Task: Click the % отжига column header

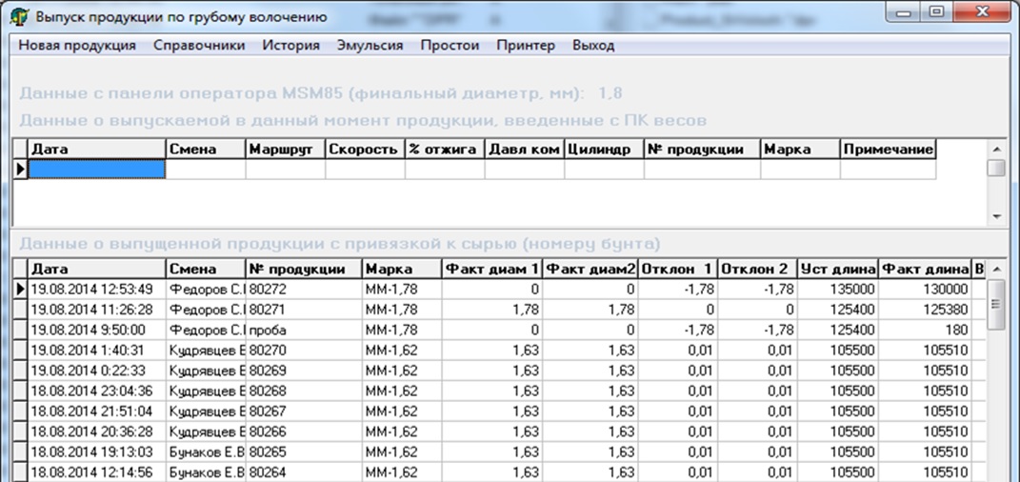Action: tap(445, 149)
